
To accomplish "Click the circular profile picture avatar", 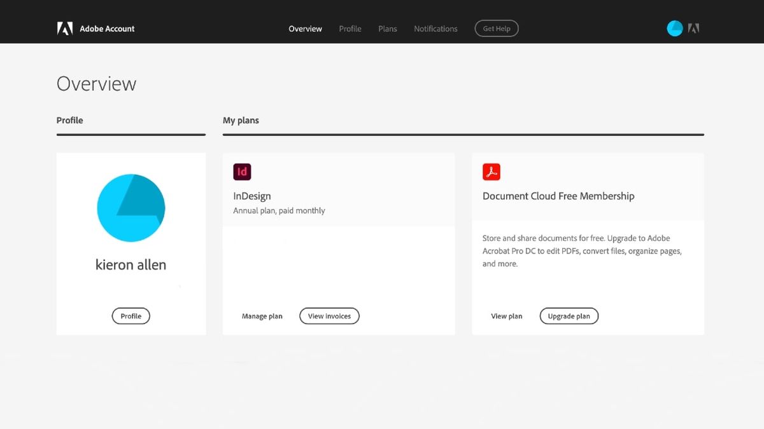I will (x=131, y=208).
